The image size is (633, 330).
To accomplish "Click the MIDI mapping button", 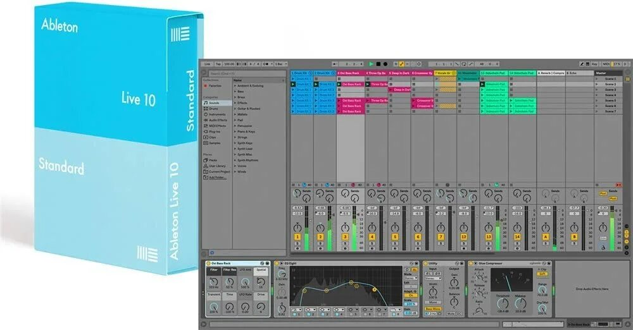I will 606,64.
